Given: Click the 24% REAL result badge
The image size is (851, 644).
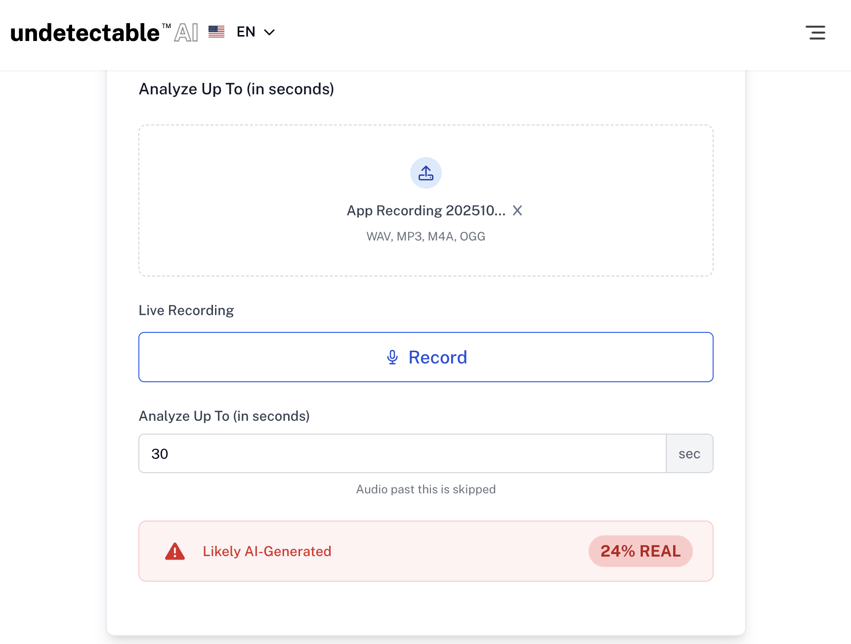Looking at the screenshot, I should coord(640,551).
